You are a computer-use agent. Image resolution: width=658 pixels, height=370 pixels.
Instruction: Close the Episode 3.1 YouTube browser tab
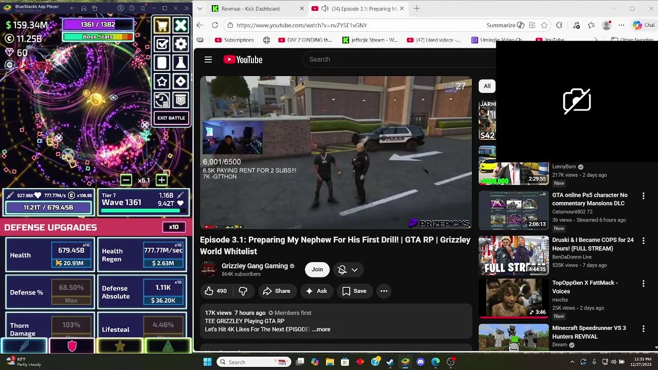pyautogui.click(x=401, y=9)
